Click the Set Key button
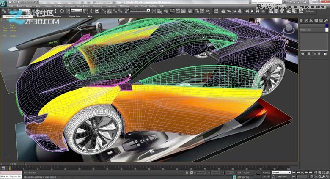 [x=266, y=177]
